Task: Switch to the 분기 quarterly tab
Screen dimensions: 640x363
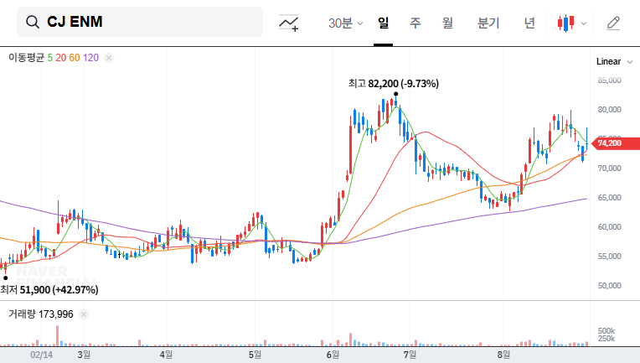Action: click(488, 23)
